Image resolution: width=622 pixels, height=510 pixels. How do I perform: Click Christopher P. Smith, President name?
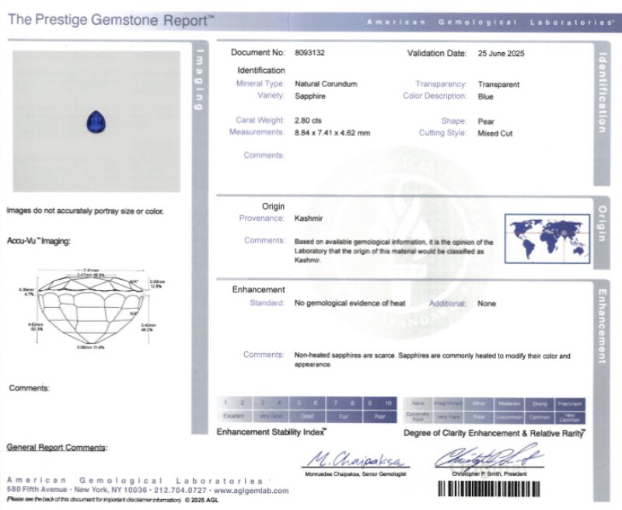click(x=489, y=474)
